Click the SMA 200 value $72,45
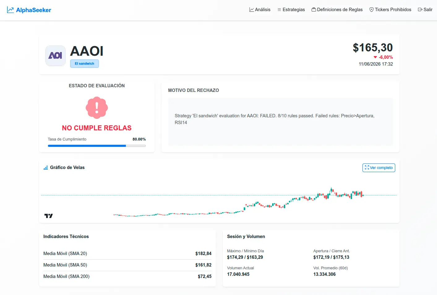 click(x=205, y=276)
